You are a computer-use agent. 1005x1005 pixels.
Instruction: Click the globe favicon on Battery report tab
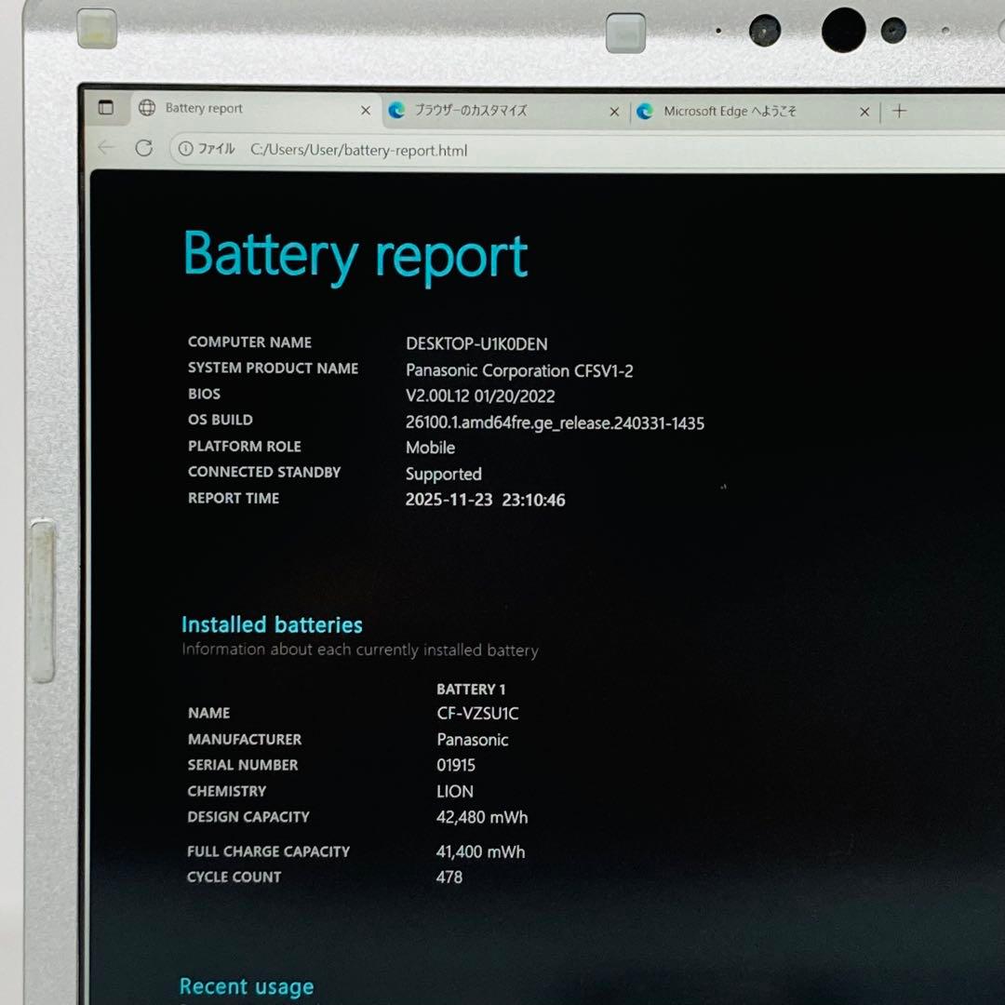147,108
